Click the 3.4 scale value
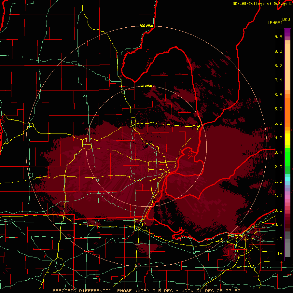This screenshot has width=293, height=293. pyautogui.click(x=278, y=152)
